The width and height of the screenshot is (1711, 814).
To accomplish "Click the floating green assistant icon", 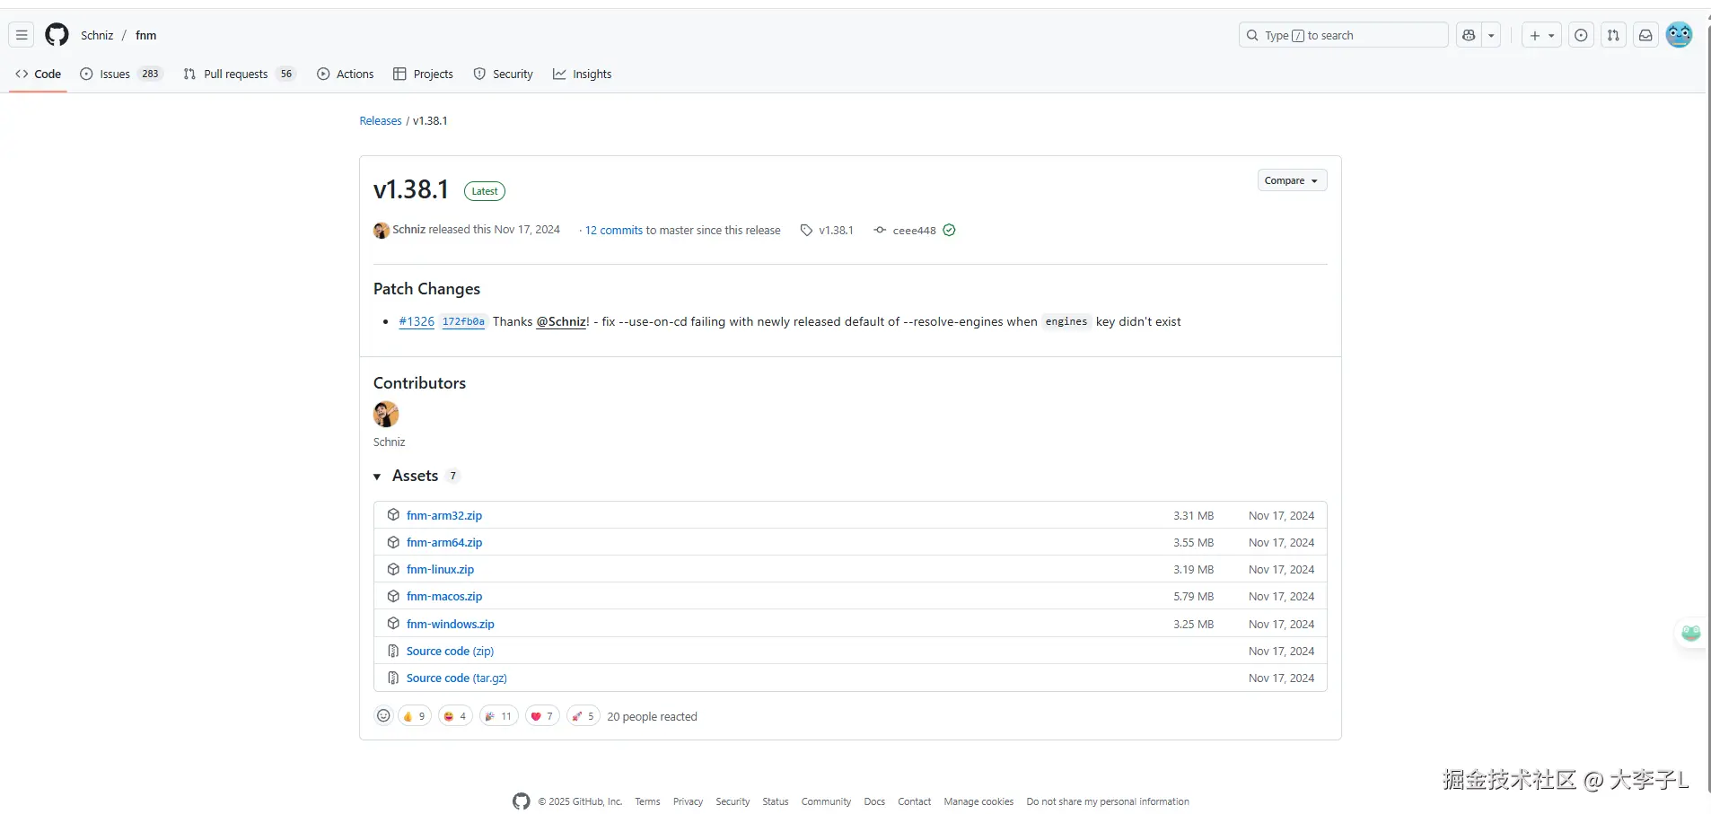I will tap(1691, 633).
